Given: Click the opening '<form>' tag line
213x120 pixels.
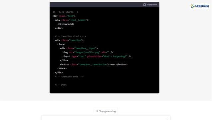Looking at the screenshot, I should (x=61, y=44).
